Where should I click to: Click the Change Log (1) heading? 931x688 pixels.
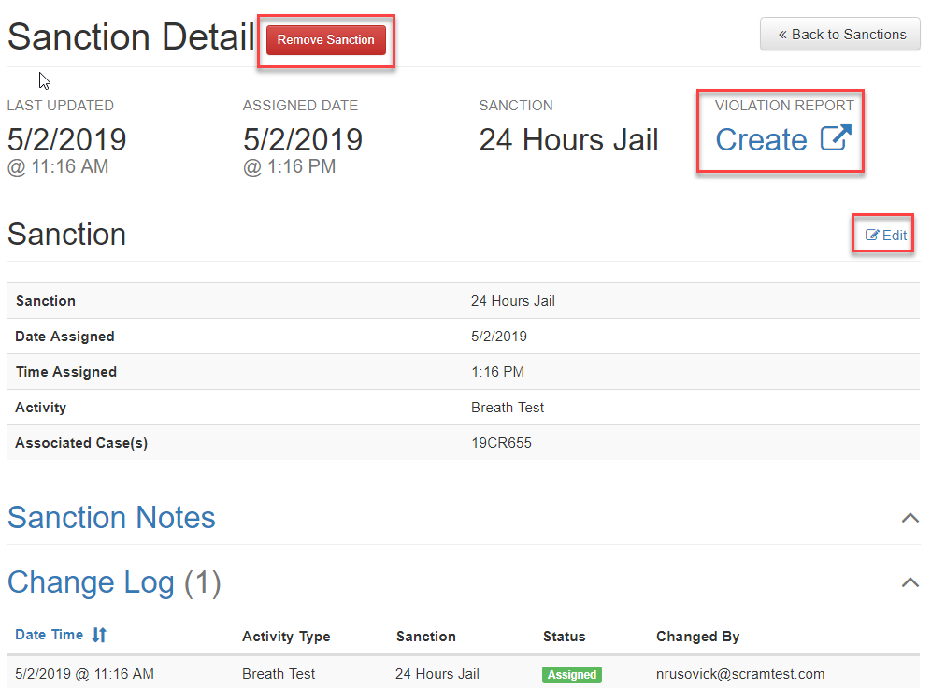(x=114, y=583)
